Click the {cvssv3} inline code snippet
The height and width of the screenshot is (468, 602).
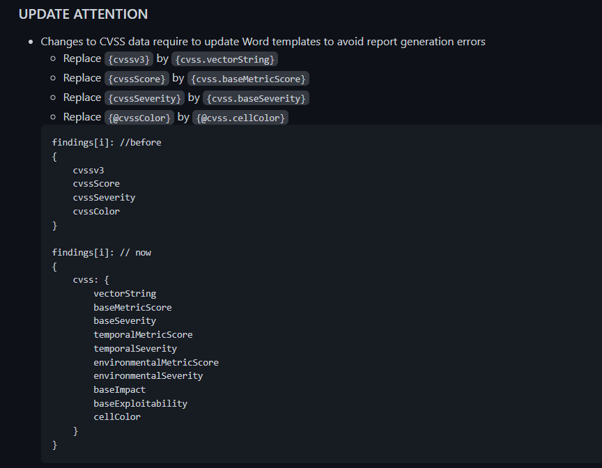128,59
